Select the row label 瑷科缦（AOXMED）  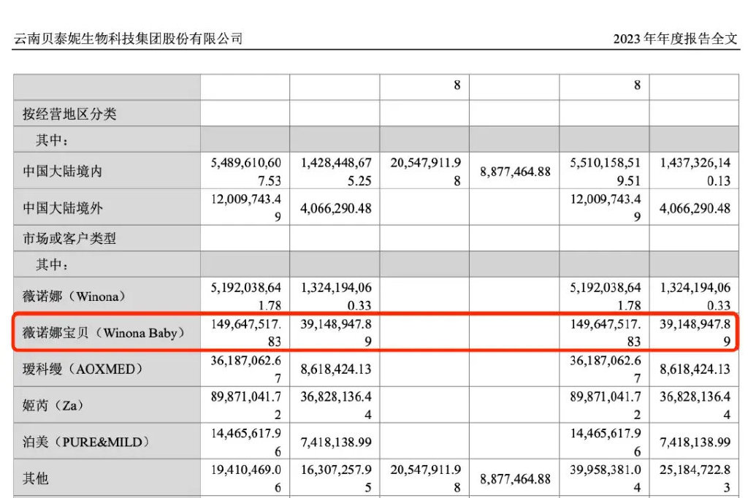pos(83,369)
